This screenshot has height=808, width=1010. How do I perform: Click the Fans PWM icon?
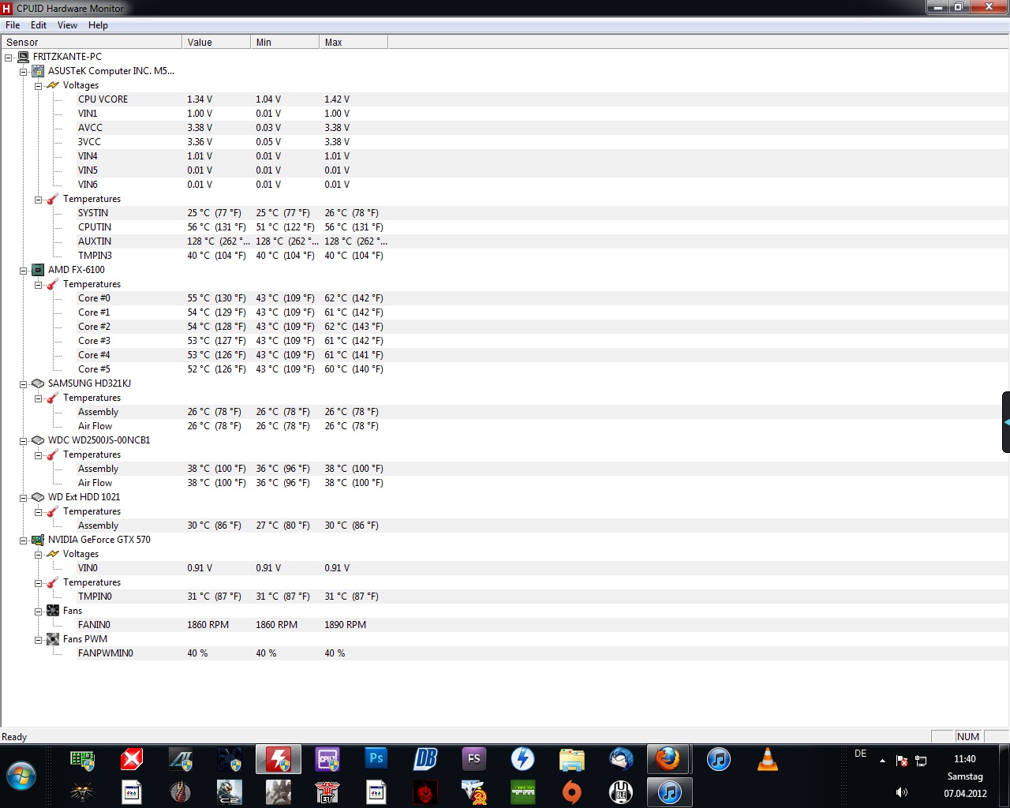click(x=53, y=639)
